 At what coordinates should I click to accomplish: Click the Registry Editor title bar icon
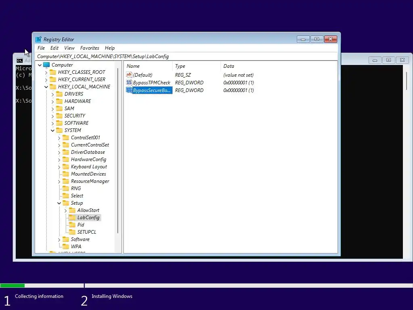38,40
